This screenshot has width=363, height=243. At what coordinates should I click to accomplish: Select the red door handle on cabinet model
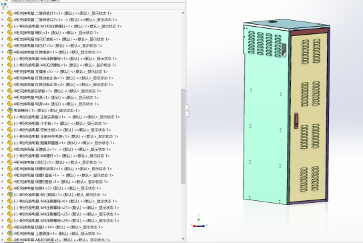click(x=296, y=120)
